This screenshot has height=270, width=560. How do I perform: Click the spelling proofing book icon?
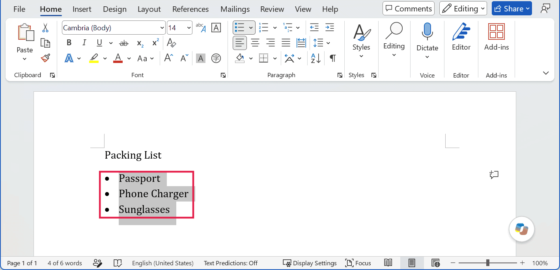(118, 263)
